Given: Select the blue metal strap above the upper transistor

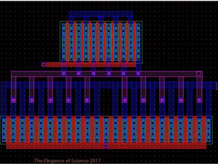Looking at the screenshot, I should (101, 14).
